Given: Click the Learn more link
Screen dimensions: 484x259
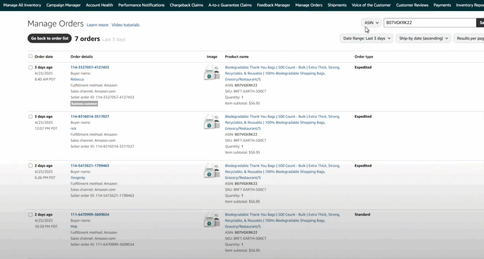Looking at the screenshot, I should (x=98, y=25).
